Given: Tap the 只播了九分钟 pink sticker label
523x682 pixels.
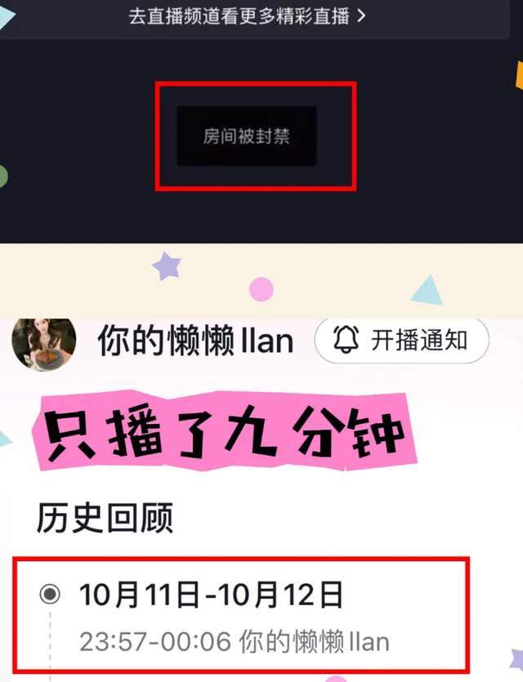Looking at the screenshot, I should pos(226,431).
